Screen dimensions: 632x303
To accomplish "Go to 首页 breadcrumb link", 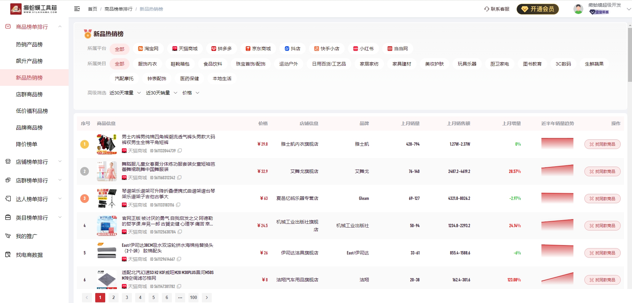I will (x=92, y=9).
